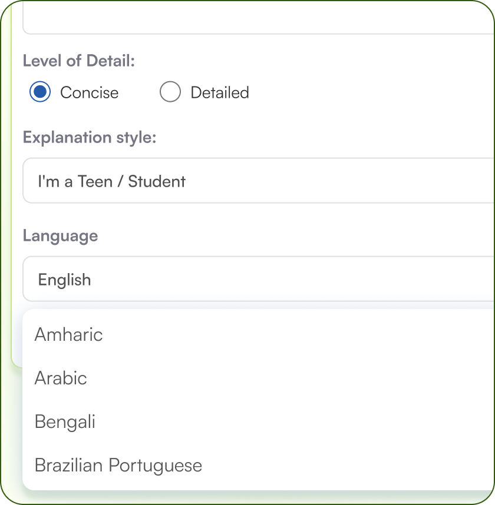
Task: Select the Detailed radio button
Action: click(170, 92)
